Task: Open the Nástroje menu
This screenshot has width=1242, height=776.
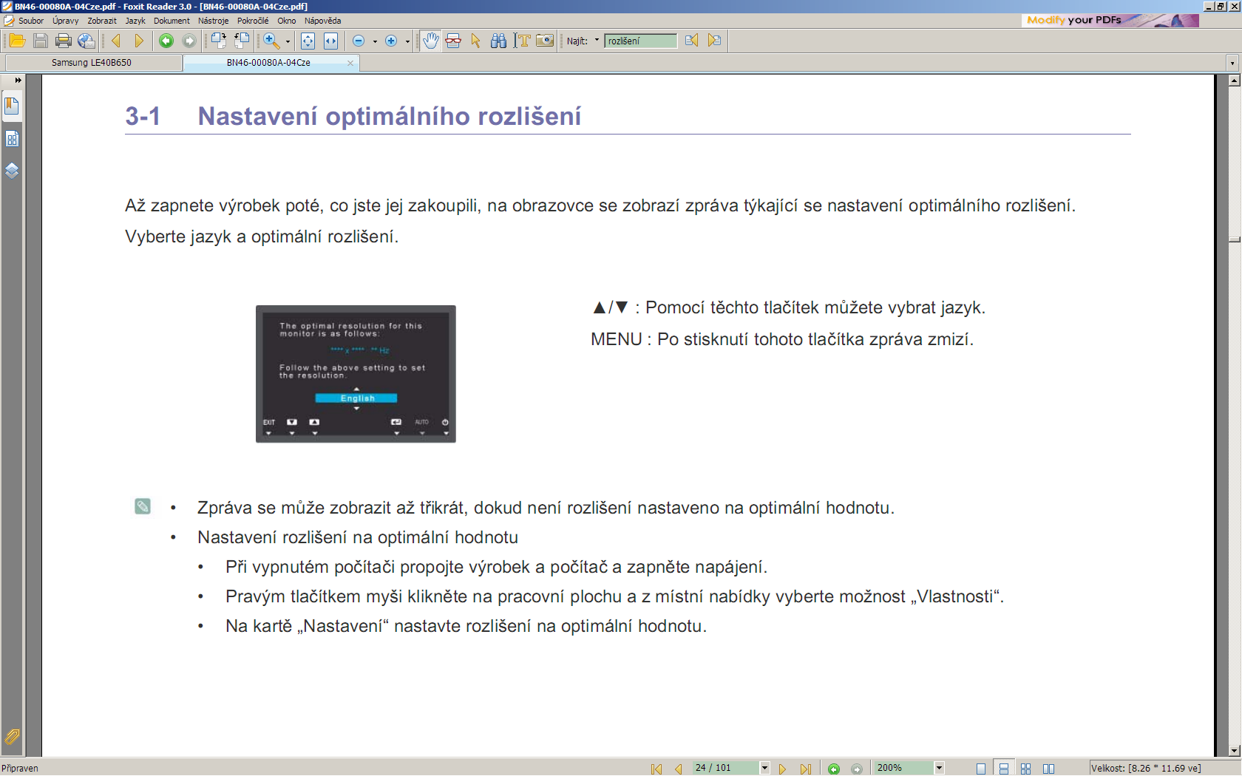Action: point(214,21)
